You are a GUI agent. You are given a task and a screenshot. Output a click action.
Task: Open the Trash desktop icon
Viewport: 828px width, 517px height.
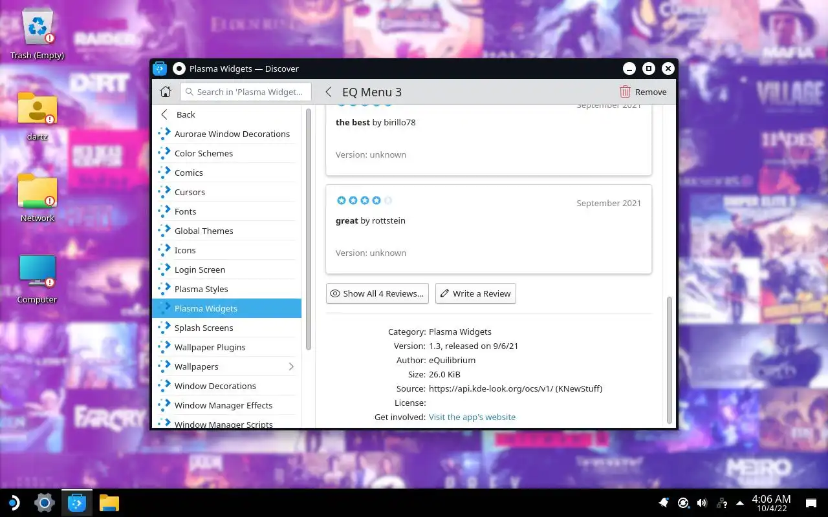click(x=38, y=34)
